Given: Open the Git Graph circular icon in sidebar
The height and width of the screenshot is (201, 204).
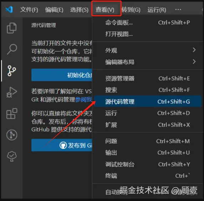Looking at the screenshot, I should [12, 135].
